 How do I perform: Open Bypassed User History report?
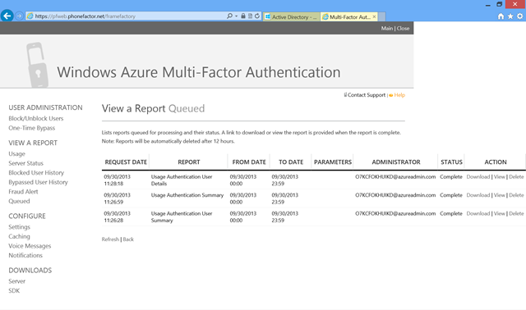(x=39, y=182)
